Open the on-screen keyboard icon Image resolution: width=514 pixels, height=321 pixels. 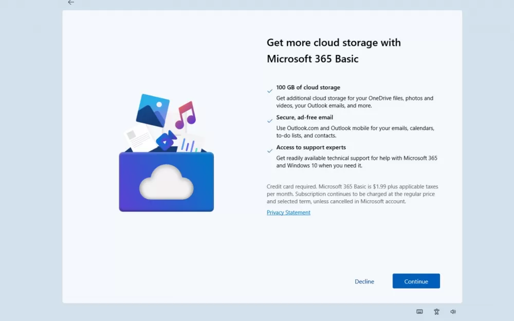(x=419, y=312)
